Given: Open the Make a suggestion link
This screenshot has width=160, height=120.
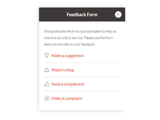Looking at the screenshot, I should [x=67, y=56].
